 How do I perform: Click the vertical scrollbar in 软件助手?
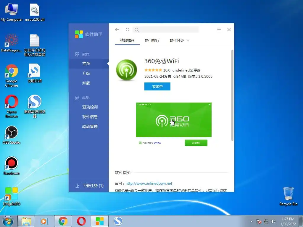(x=232, y=95)
